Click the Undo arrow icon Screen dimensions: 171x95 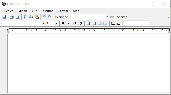(44, 17)
